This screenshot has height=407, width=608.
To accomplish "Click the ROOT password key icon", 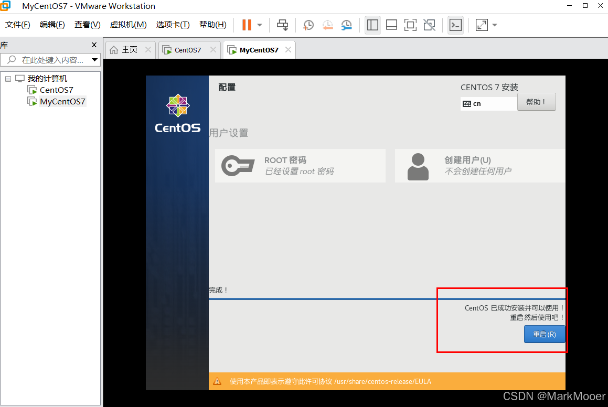I will [x=238, y=166].
